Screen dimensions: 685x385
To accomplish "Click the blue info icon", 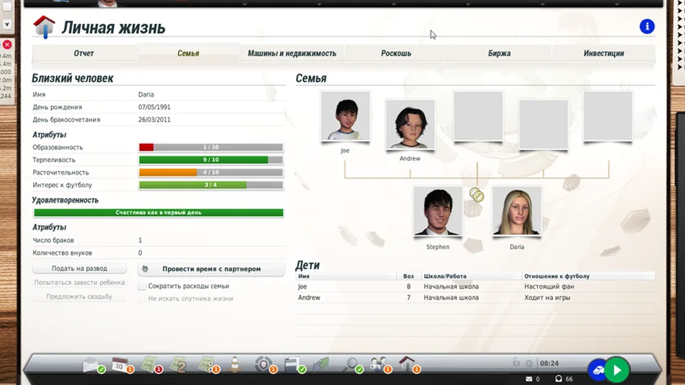I will 647,26.
